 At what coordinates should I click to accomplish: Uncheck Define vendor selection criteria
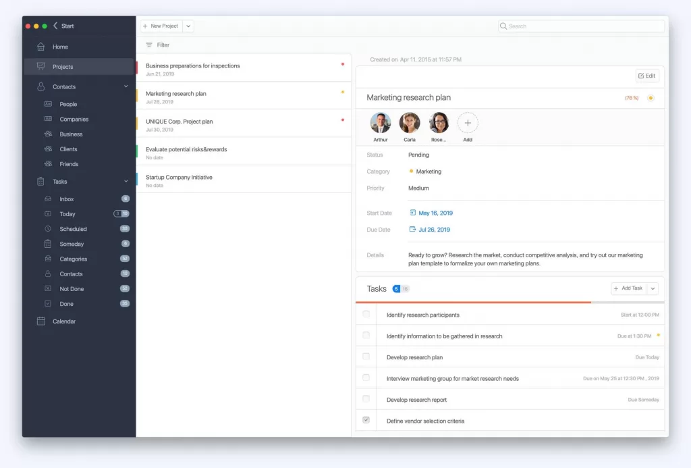click(366, 419)
